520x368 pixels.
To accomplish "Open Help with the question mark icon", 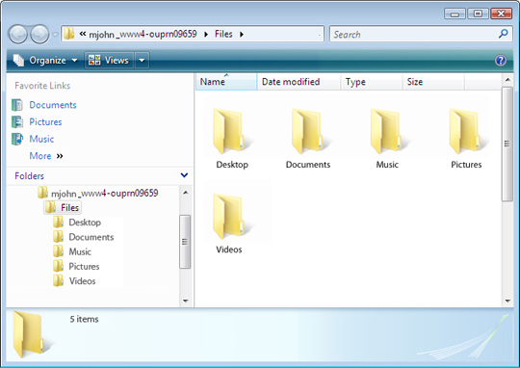I will [501, 61].
